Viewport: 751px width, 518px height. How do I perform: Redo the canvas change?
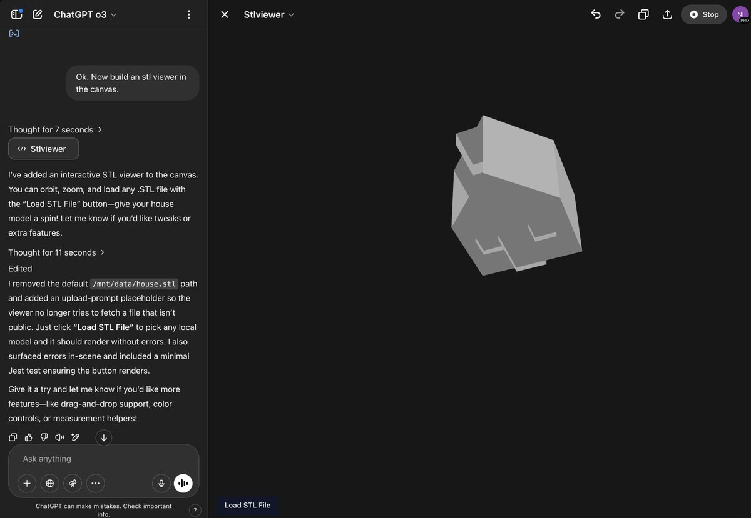(x=620, y=14)
